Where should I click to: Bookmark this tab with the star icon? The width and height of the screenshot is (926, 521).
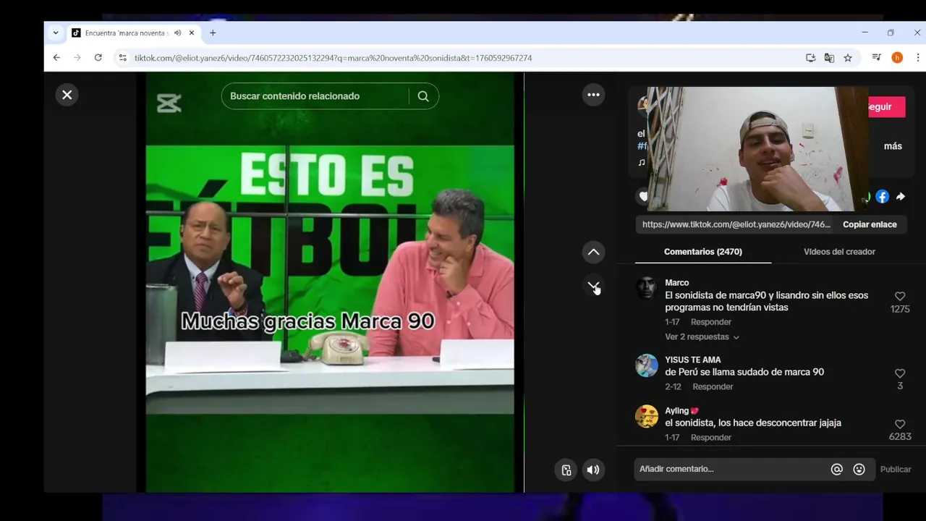click(x=848, y=58)
